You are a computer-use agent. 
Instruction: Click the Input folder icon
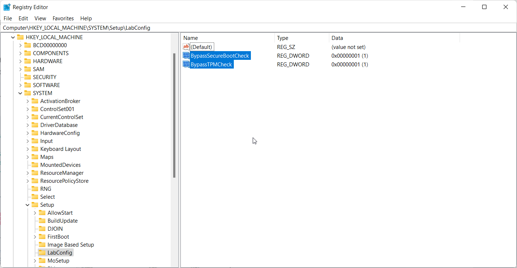pyautogui.click(x=35, y=141)
